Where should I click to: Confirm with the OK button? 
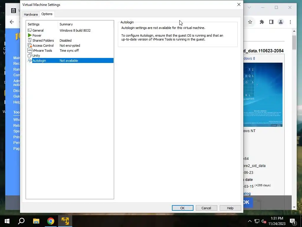tap(182, 208)
